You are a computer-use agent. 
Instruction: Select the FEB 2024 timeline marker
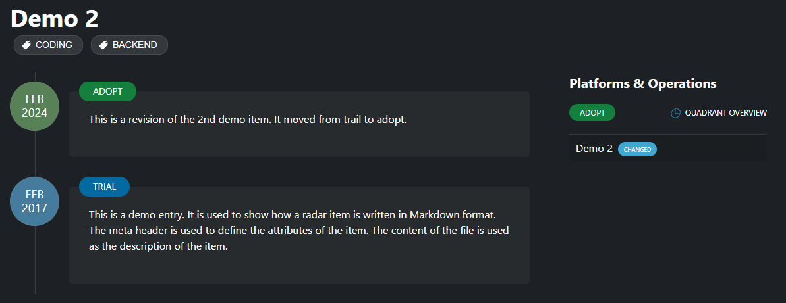point(35,106)
